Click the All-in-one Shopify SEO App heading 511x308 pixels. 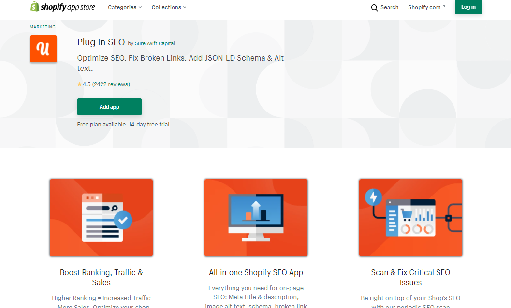pyautogui.click(x=256, y=272)
